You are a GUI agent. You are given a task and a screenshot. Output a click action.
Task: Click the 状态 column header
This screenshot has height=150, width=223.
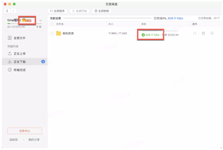pos(144,24)
